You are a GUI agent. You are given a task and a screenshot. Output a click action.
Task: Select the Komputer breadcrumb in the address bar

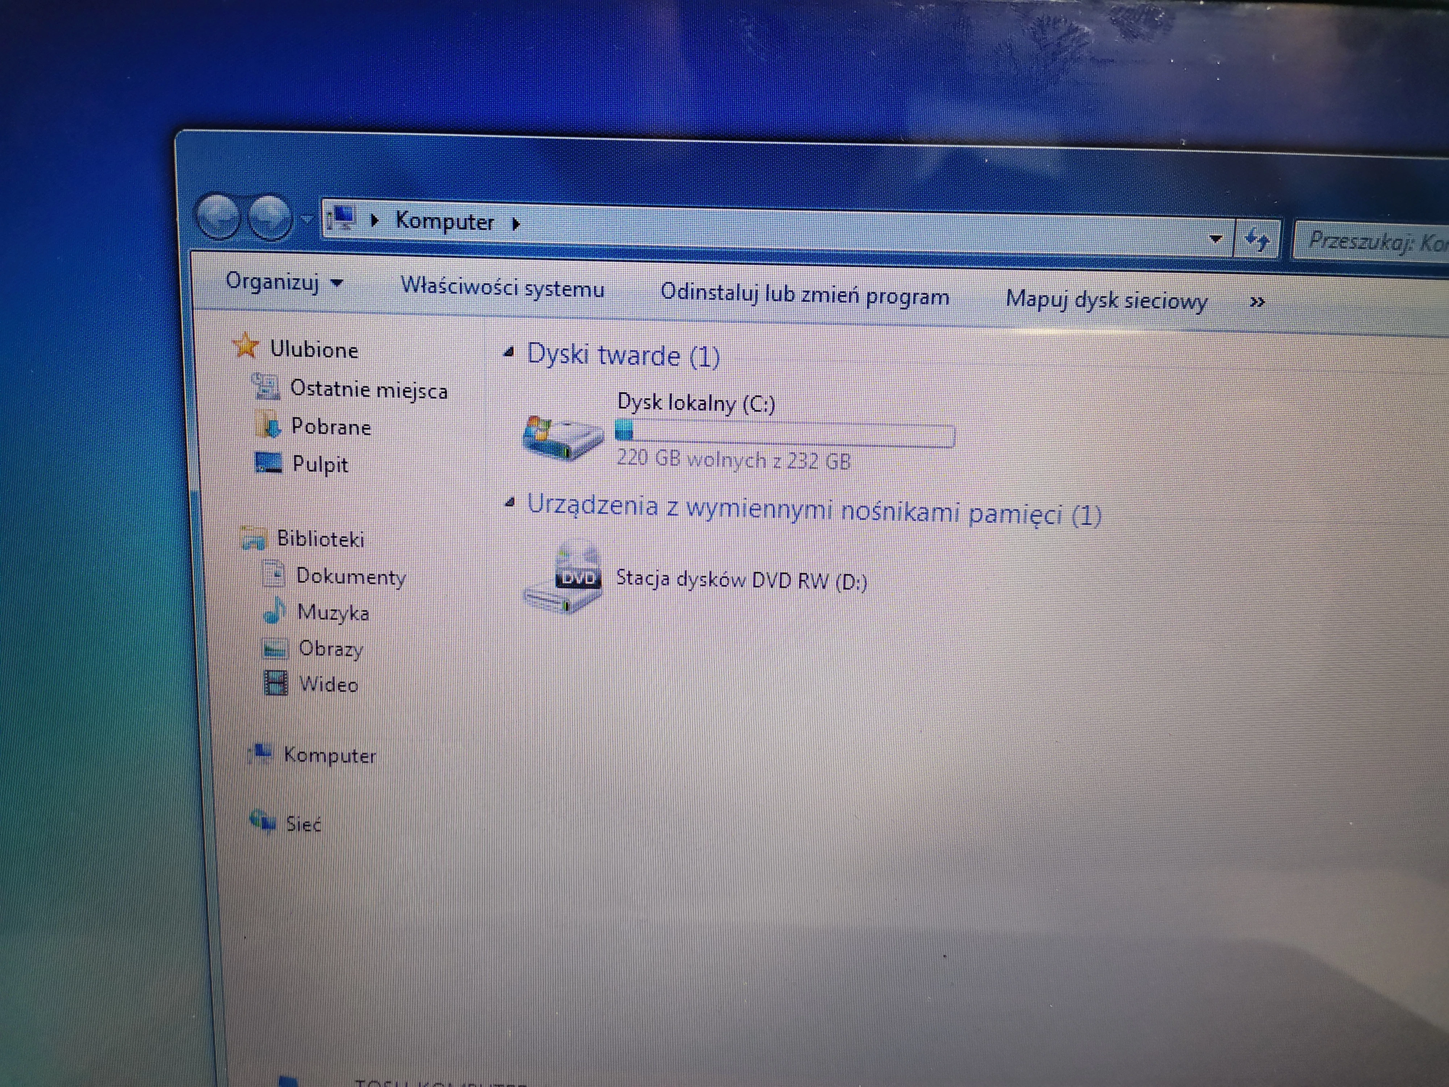pos(444,221)
